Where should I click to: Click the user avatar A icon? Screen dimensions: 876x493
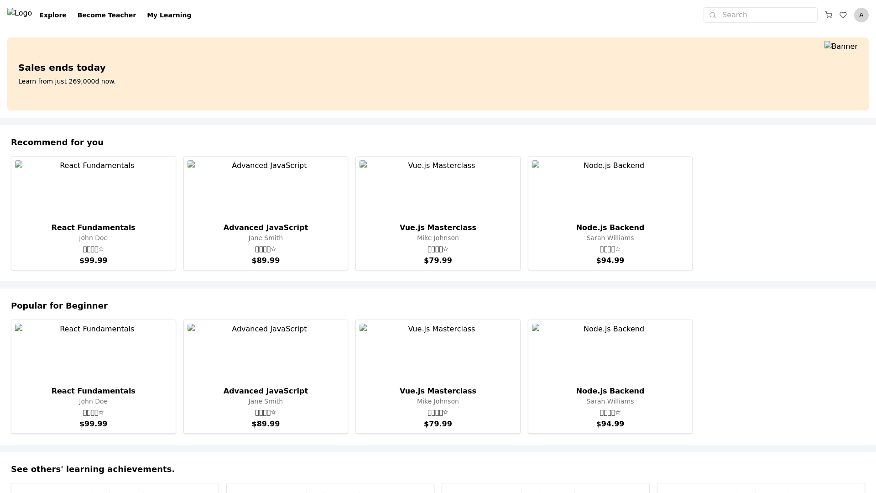tap(861, 15)
